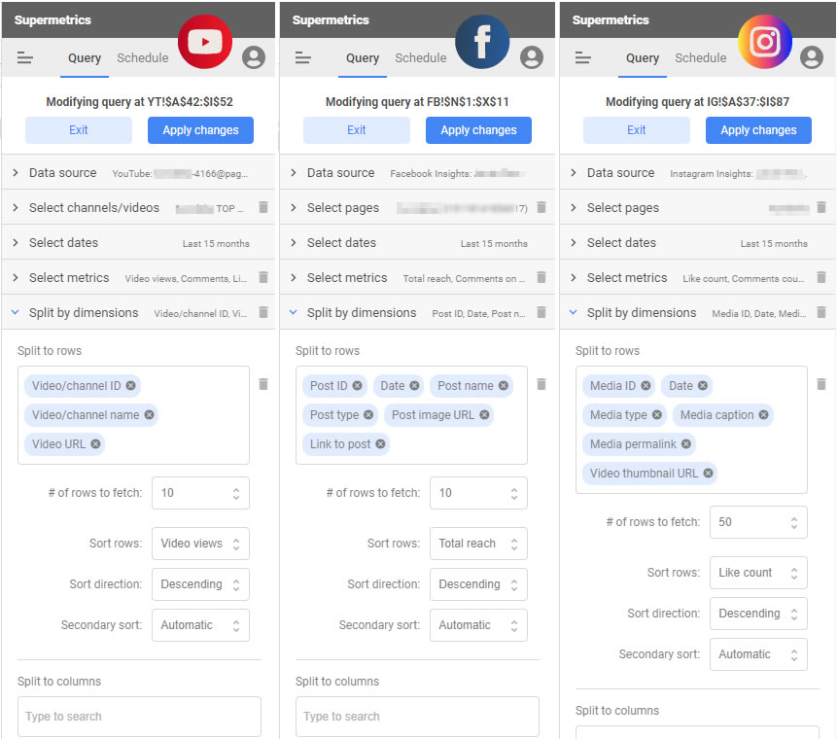Collapse YouTube Split by dimensions section

tap(138, 312)
